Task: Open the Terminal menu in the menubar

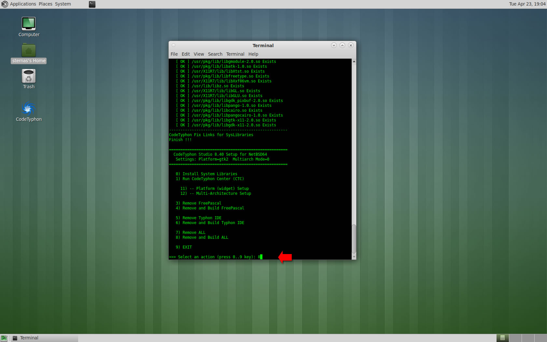Action: tap(235, 54)
